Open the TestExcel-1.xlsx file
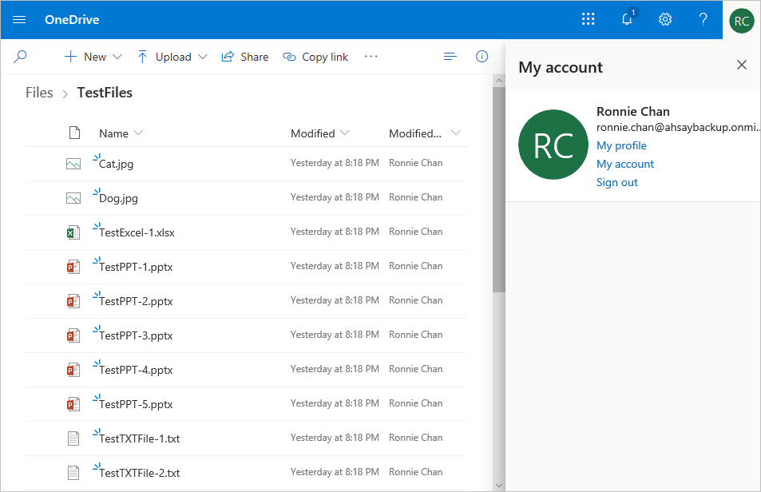 pos(137,232)
